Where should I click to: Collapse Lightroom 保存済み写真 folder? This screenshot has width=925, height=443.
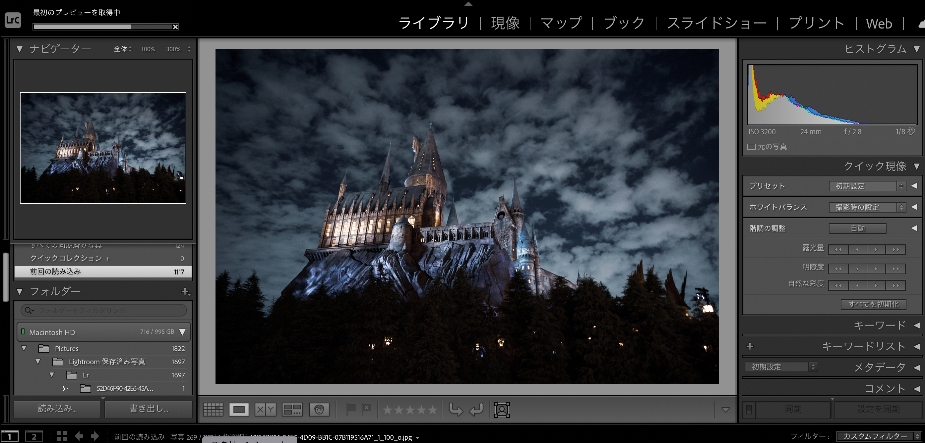click(38, 362)
